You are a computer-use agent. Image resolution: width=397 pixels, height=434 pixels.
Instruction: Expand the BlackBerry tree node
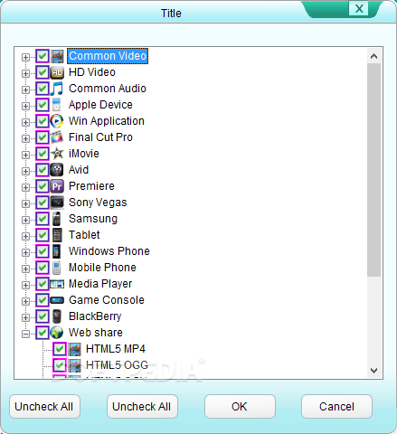click(25, 317)
